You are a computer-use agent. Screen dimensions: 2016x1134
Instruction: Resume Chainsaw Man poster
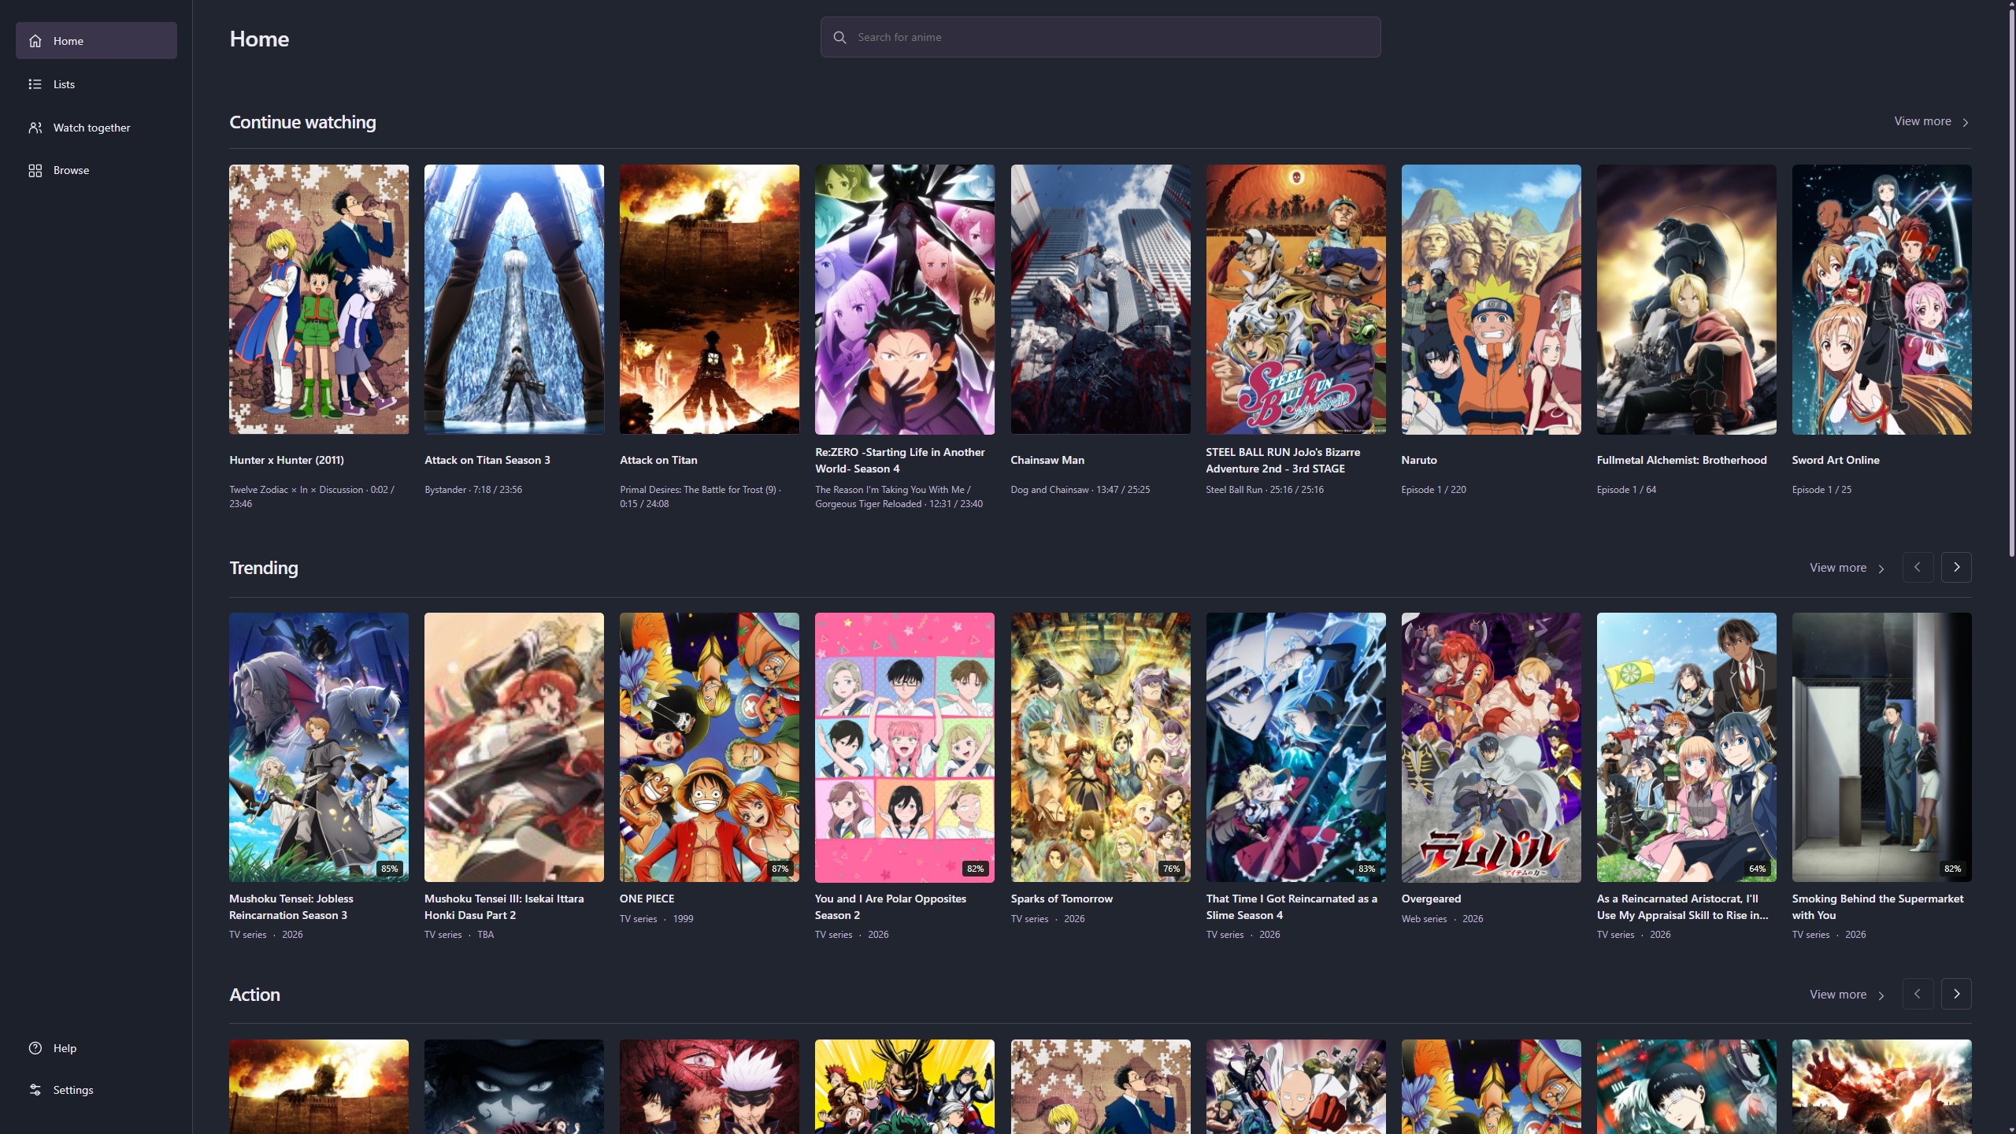[x=1100, y=299]
